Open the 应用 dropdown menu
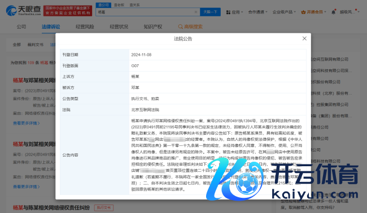 point(235,12)
